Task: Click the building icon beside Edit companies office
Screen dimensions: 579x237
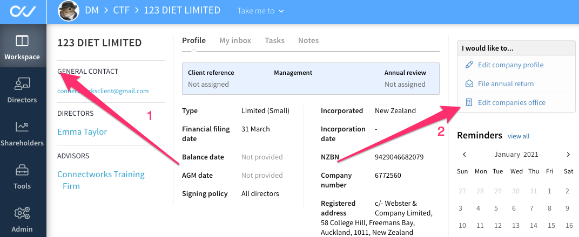Action: [469, 102]
